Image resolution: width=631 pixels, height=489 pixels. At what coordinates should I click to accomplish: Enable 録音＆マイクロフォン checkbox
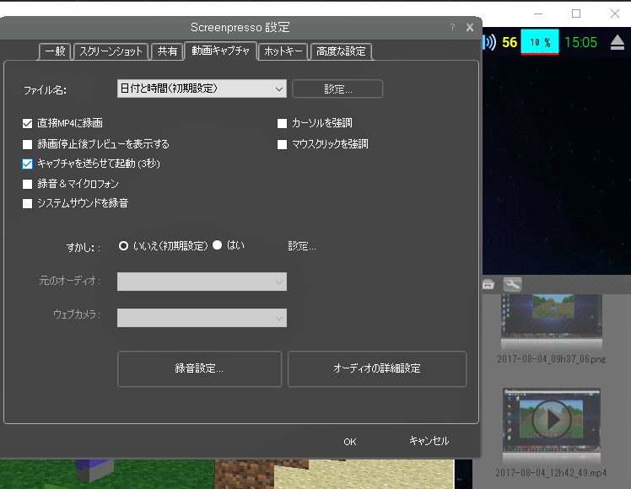pyautogui.click(x=27, y=184)
